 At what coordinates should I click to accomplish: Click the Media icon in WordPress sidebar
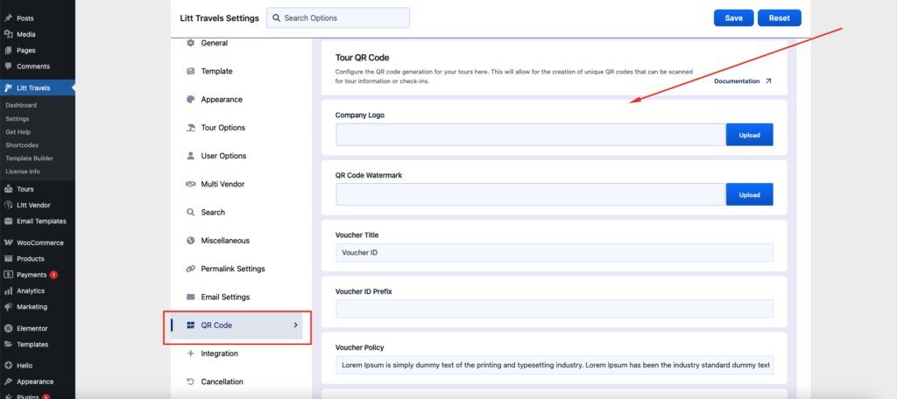pyautogui.click(x=9, y=34)
